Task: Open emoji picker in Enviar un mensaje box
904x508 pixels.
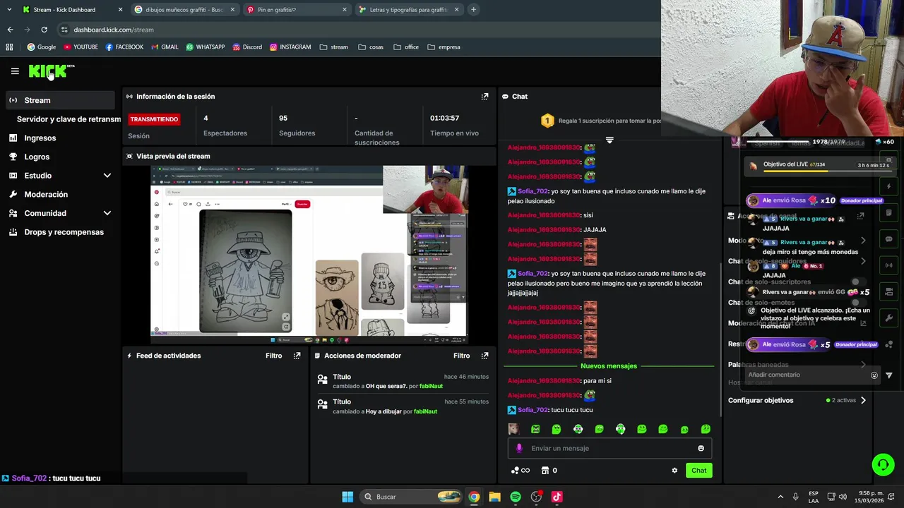Action: click(x=701, y=448)
